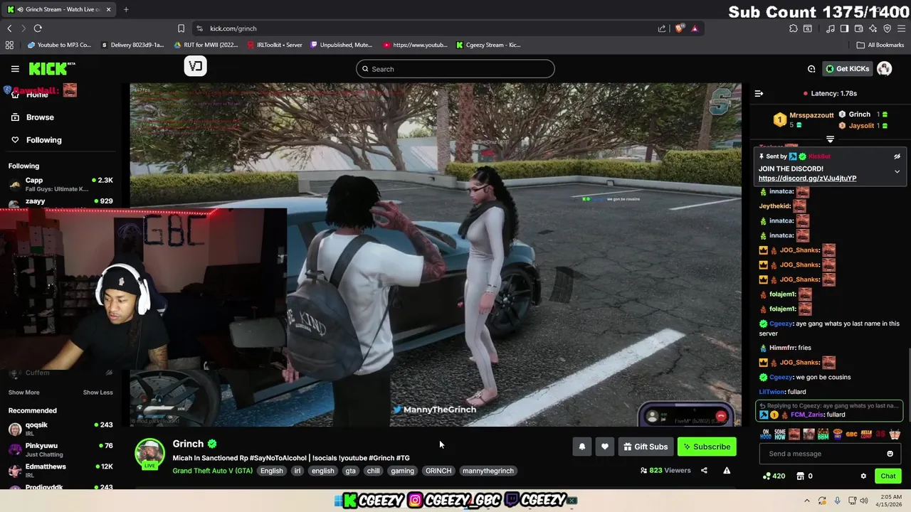Image resolution: width=911 pixels, height=512 pixels.
Task: Show hidden system tray icons
Action: (x=807, y=501)
